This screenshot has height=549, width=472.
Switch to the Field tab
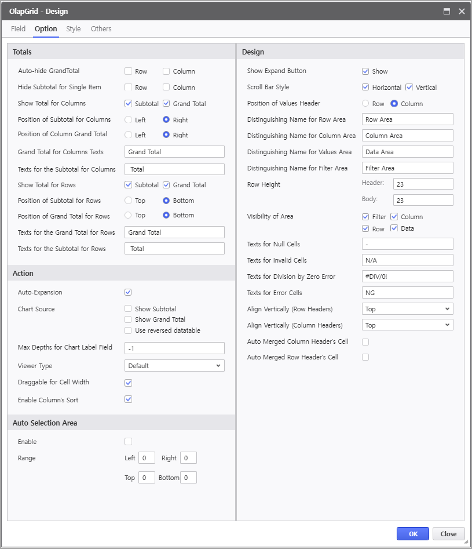point(18,29)
